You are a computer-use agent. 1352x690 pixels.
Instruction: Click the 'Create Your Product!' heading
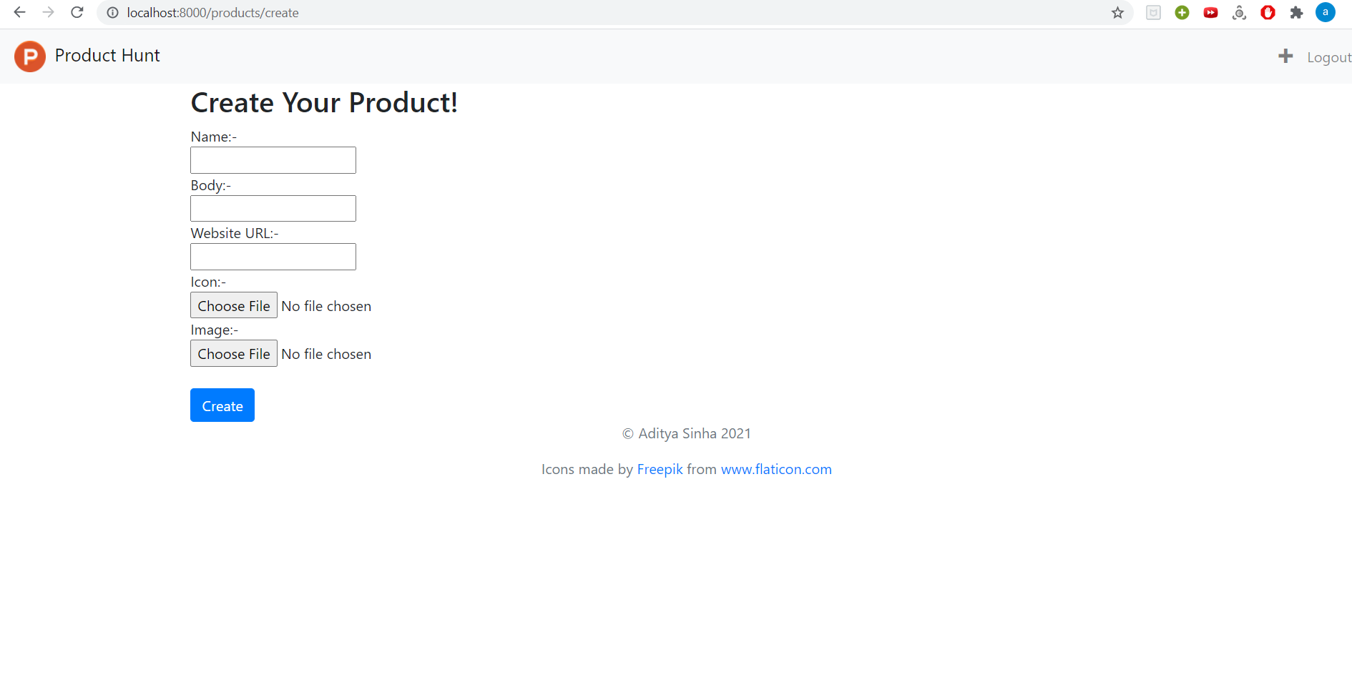(324, 103)
